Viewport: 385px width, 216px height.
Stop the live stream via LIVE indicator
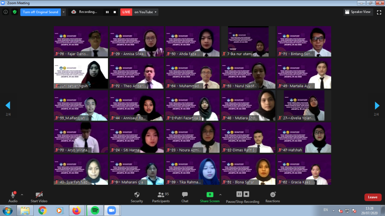tap(126, 12)
